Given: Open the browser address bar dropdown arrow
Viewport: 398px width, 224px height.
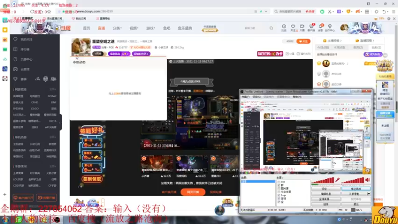Looking at the screenshot, I should (266, 11).
